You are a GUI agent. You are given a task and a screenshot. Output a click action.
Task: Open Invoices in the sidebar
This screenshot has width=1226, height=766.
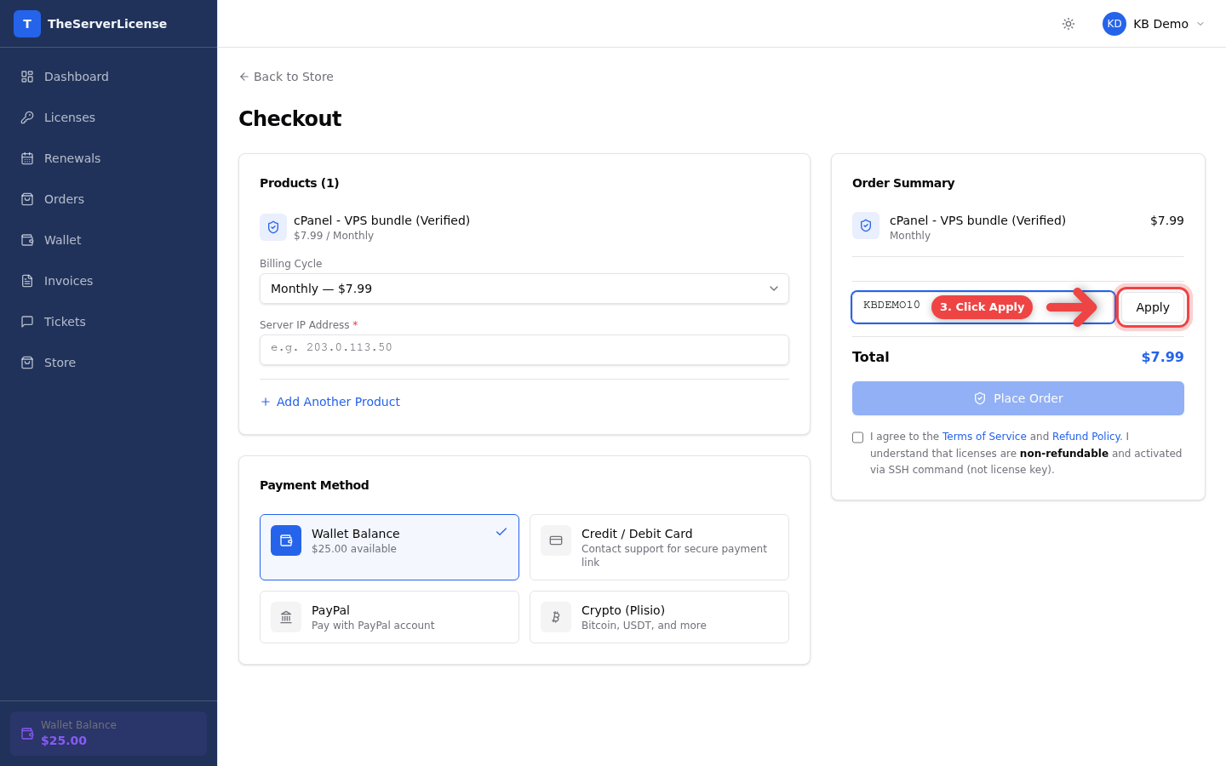[108, 281]
